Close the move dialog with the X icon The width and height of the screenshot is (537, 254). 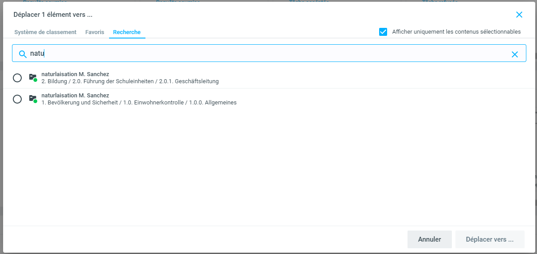[x=519, y=15]
